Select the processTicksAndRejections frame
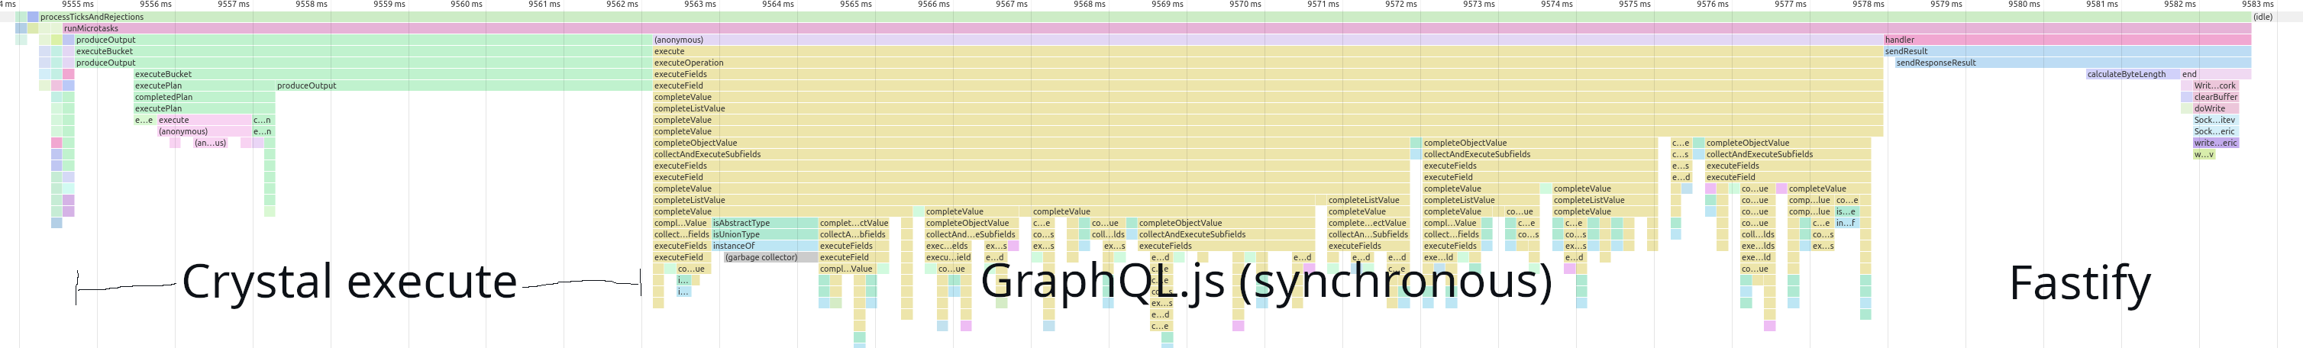Image resolution: width=2303 pixels, height=348 pixels. (x=1145, y=17)
